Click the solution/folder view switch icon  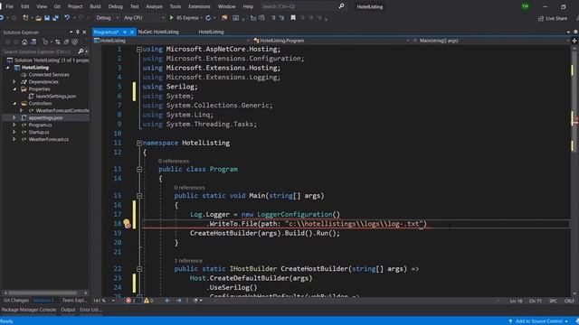pos(33,42)
